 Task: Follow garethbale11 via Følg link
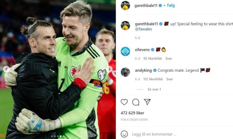[x=171, y=5]
